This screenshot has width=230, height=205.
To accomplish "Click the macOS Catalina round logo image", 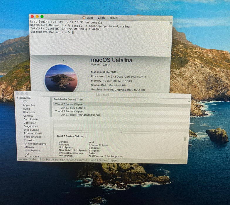I will [61, 78].
